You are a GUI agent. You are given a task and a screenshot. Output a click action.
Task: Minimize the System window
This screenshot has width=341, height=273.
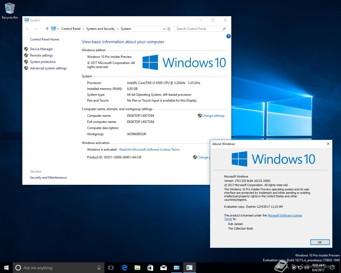click(201, 20)
